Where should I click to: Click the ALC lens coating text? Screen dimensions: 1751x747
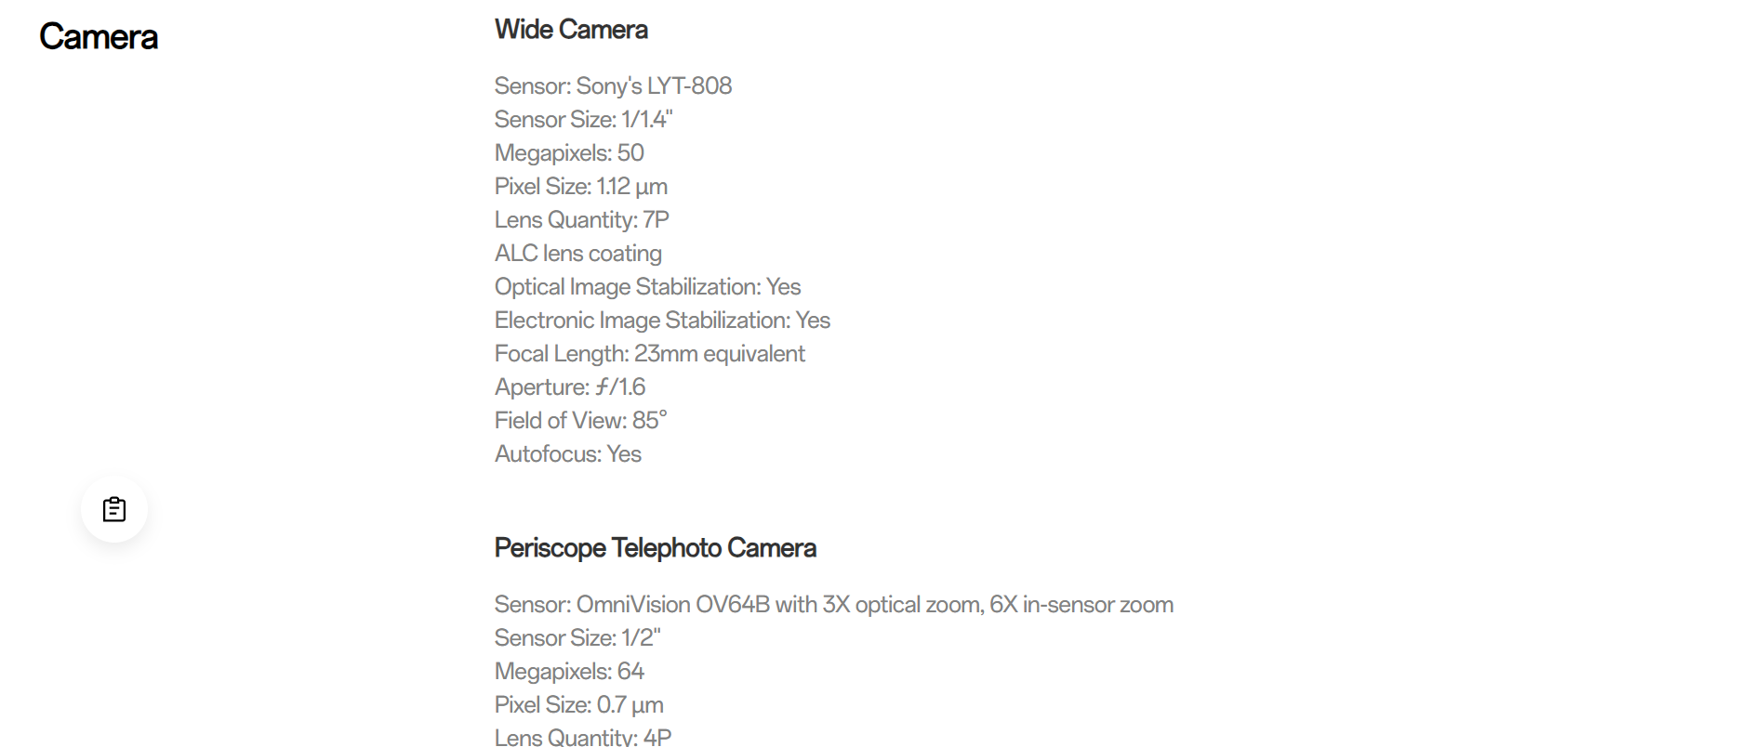point(578,253)
